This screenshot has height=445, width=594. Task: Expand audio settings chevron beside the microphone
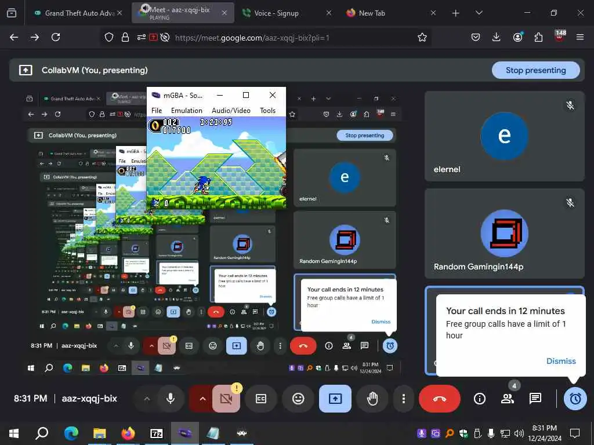[x=147, y=399]
